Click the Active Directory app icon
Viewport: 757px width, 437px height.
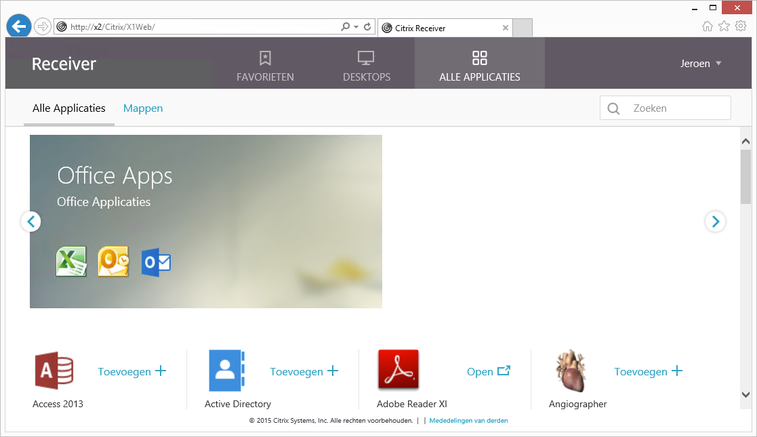pyautogui.click(x=227, y=371)
